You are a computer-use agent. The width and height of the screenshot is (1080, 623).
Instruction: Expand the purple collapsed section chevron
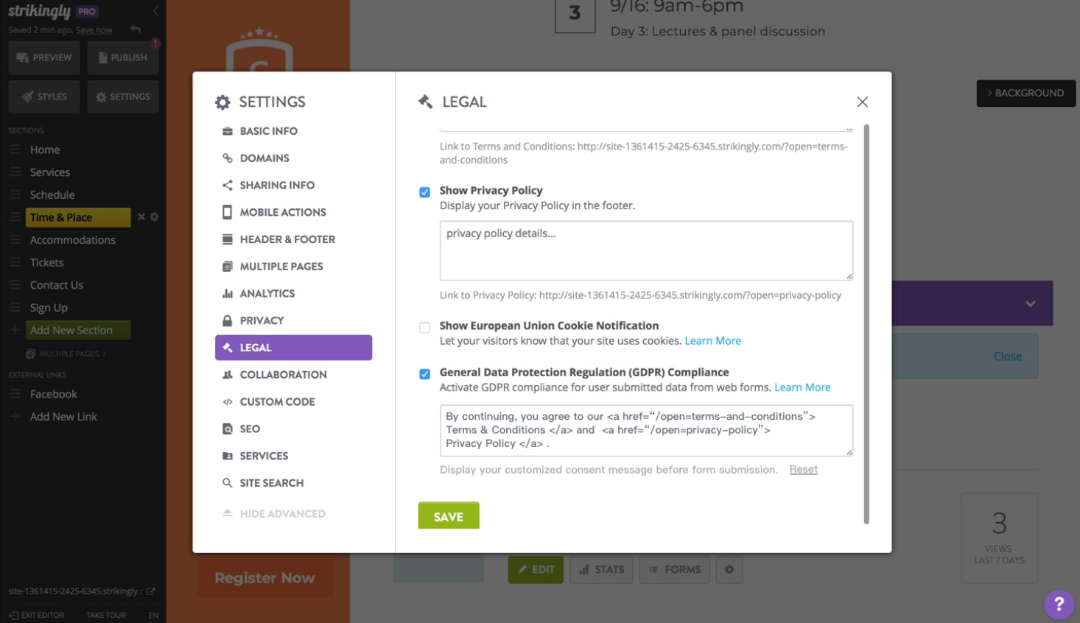(x=1030, y=302)
